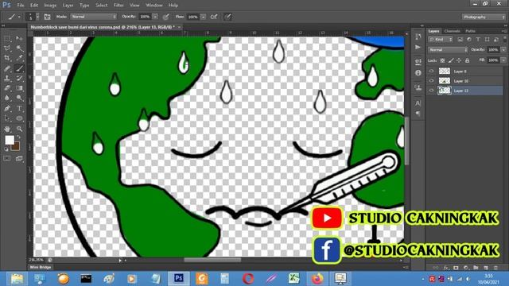509x286 pixels.
Task: Select the Layer 10 thumbnail
Action: coord(445,81)
